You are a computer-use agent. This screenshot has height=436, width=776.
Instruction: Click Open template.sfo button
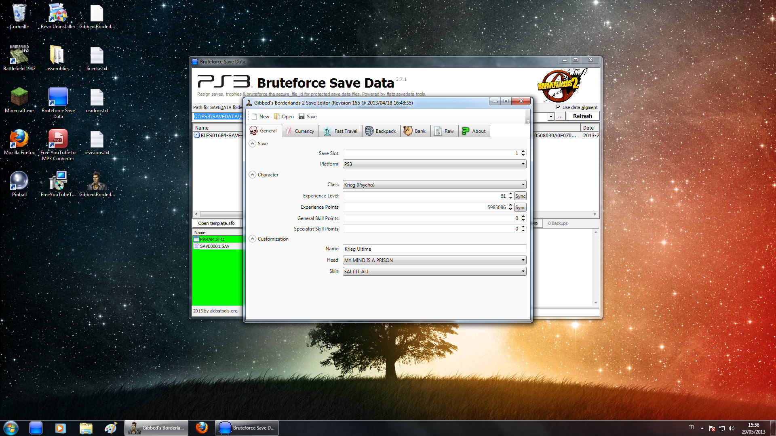tap(216, 223)
